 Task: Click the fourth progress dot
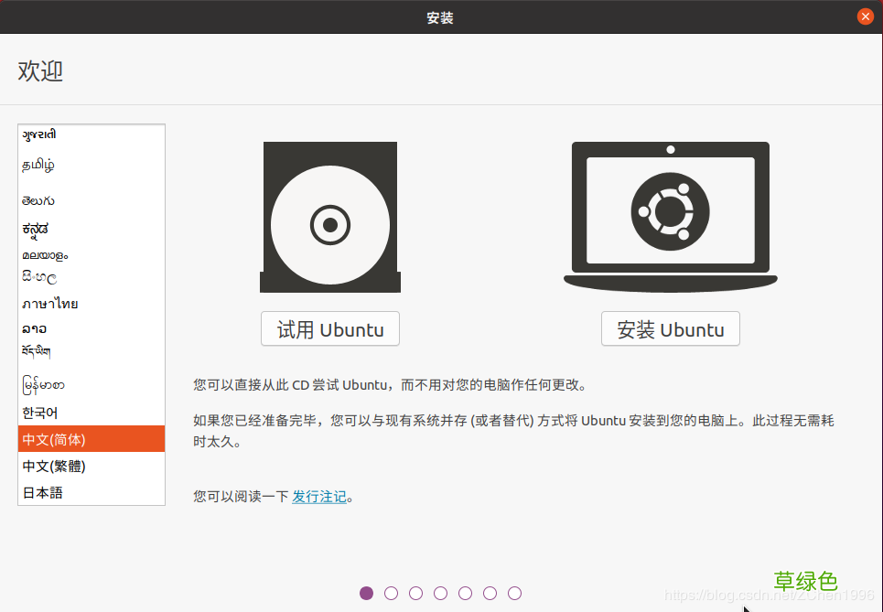440,593
